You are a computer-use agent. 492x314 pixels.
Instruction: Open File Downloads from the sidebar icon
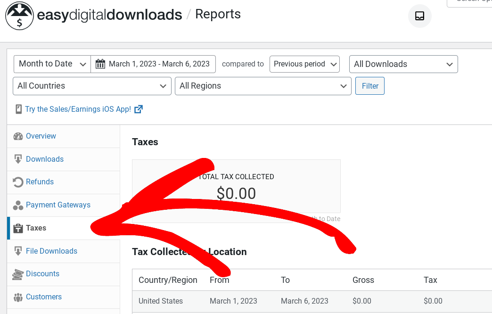point(18,251)
